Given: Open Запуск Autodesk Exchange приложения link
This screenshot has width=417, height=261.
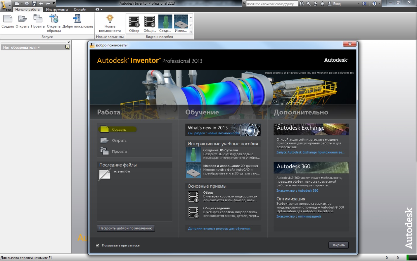Looking at the screenshot, I should pyautogui.click(x=310, y=152).
